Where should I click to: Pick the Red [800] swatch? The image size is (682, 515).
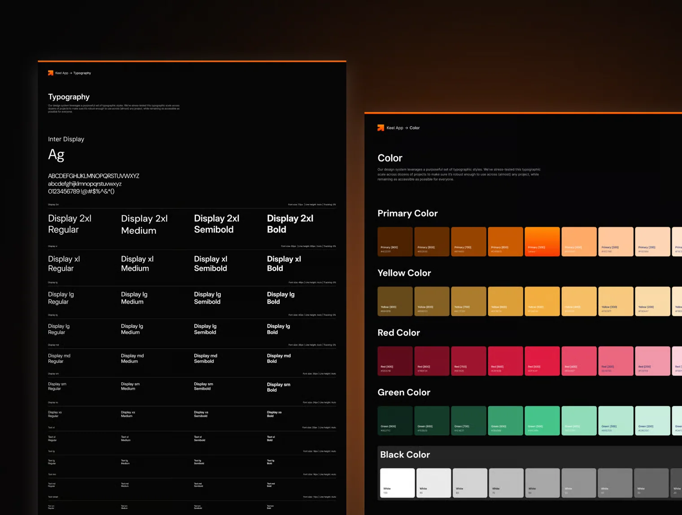[432, 361]
